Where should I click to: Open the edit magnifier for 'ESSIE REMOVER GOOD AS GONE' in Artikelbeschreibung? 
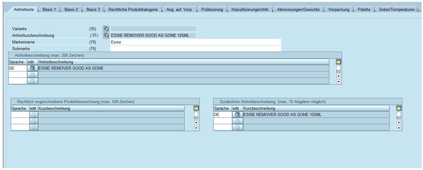(x=33, y=68)
